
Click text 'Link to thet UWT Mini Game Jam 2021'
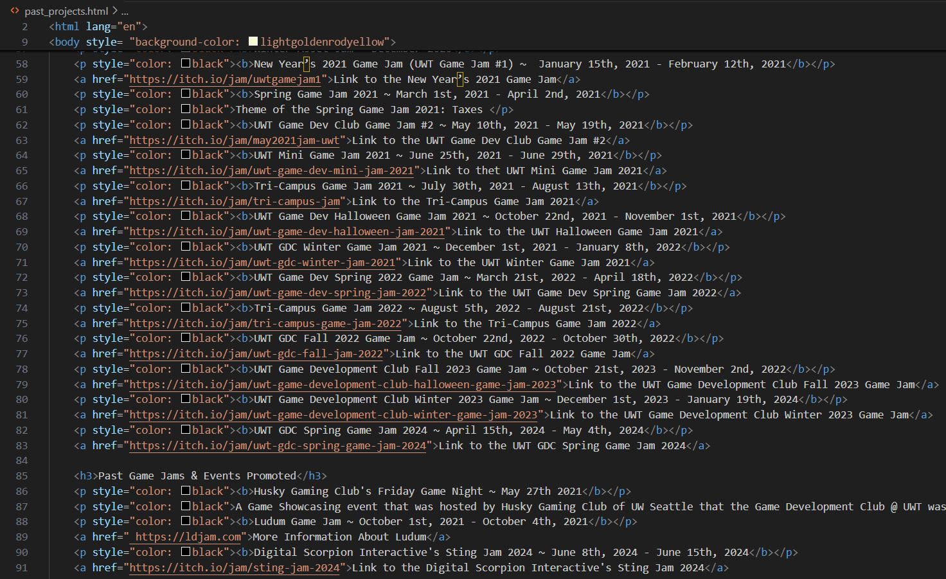534,171
